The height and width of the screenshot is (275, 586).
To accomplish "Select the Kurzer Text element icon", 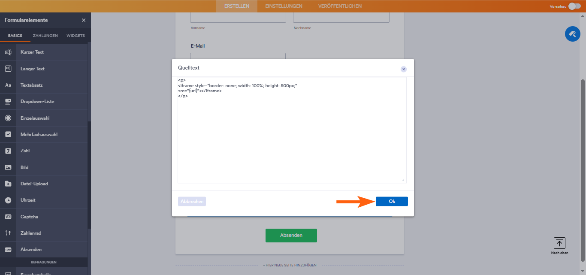I will click(x=8, y=52).
